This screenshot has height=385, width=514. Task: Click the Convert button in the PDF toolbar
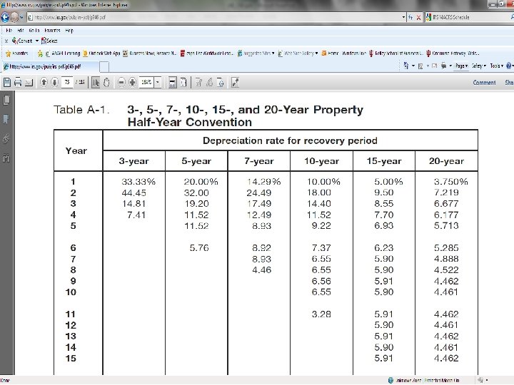tap(22, 41)
